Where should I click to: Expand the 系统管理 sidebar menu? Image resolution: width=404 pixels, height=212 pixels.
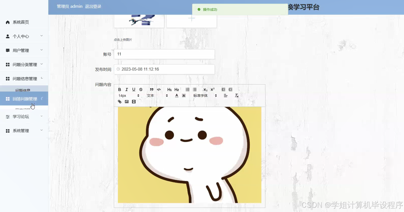point(24,131)
